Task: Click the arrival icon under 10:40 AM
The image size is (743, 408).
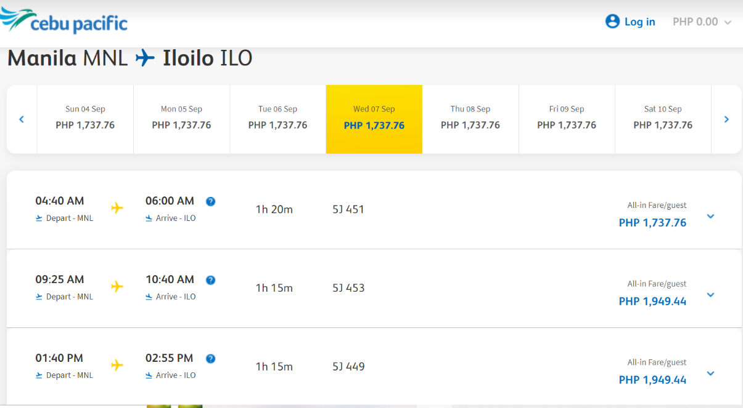Action: click(x=149, y=297)
